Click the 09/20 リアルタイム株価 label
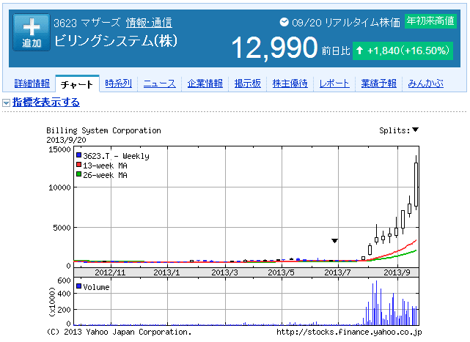Viewport: 470px width, 342px height. point(346,23)
